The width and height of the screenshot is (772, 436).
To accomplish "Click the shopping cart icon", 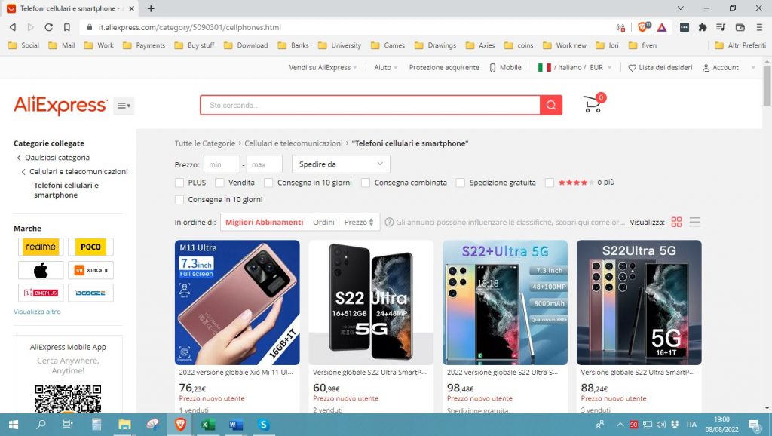I will coord(592,104).
